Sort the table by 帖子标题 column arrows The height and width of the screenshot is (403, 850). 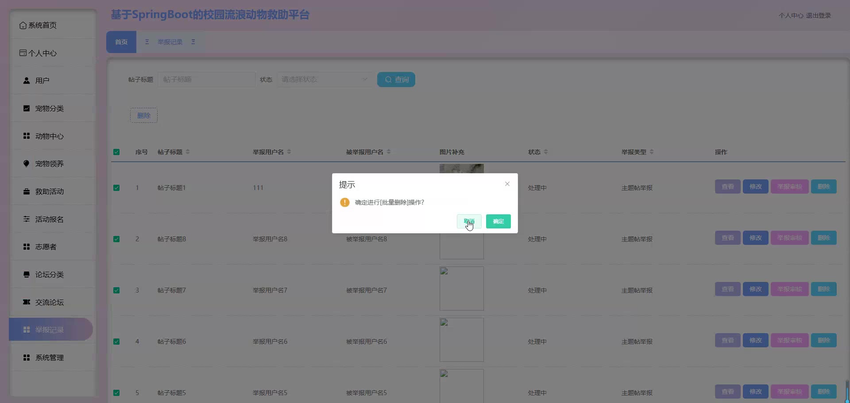tap(188, 152)
